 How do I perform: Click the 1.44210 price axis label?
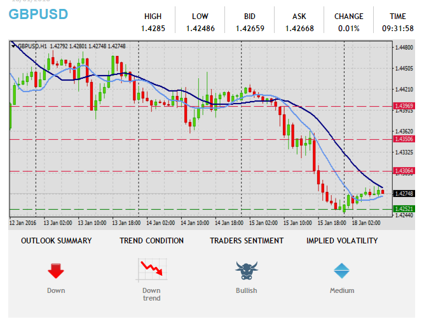click(x=404, y=90)
